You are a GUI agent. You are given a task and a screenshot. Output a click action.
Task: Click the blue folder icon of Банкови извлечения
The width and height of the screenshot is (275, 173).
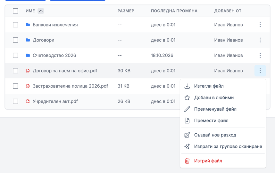click(28, 25)
